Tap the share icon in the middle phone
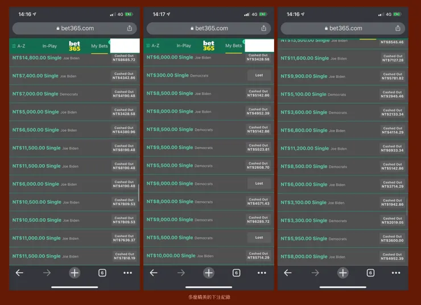 (x=263, y=28)
